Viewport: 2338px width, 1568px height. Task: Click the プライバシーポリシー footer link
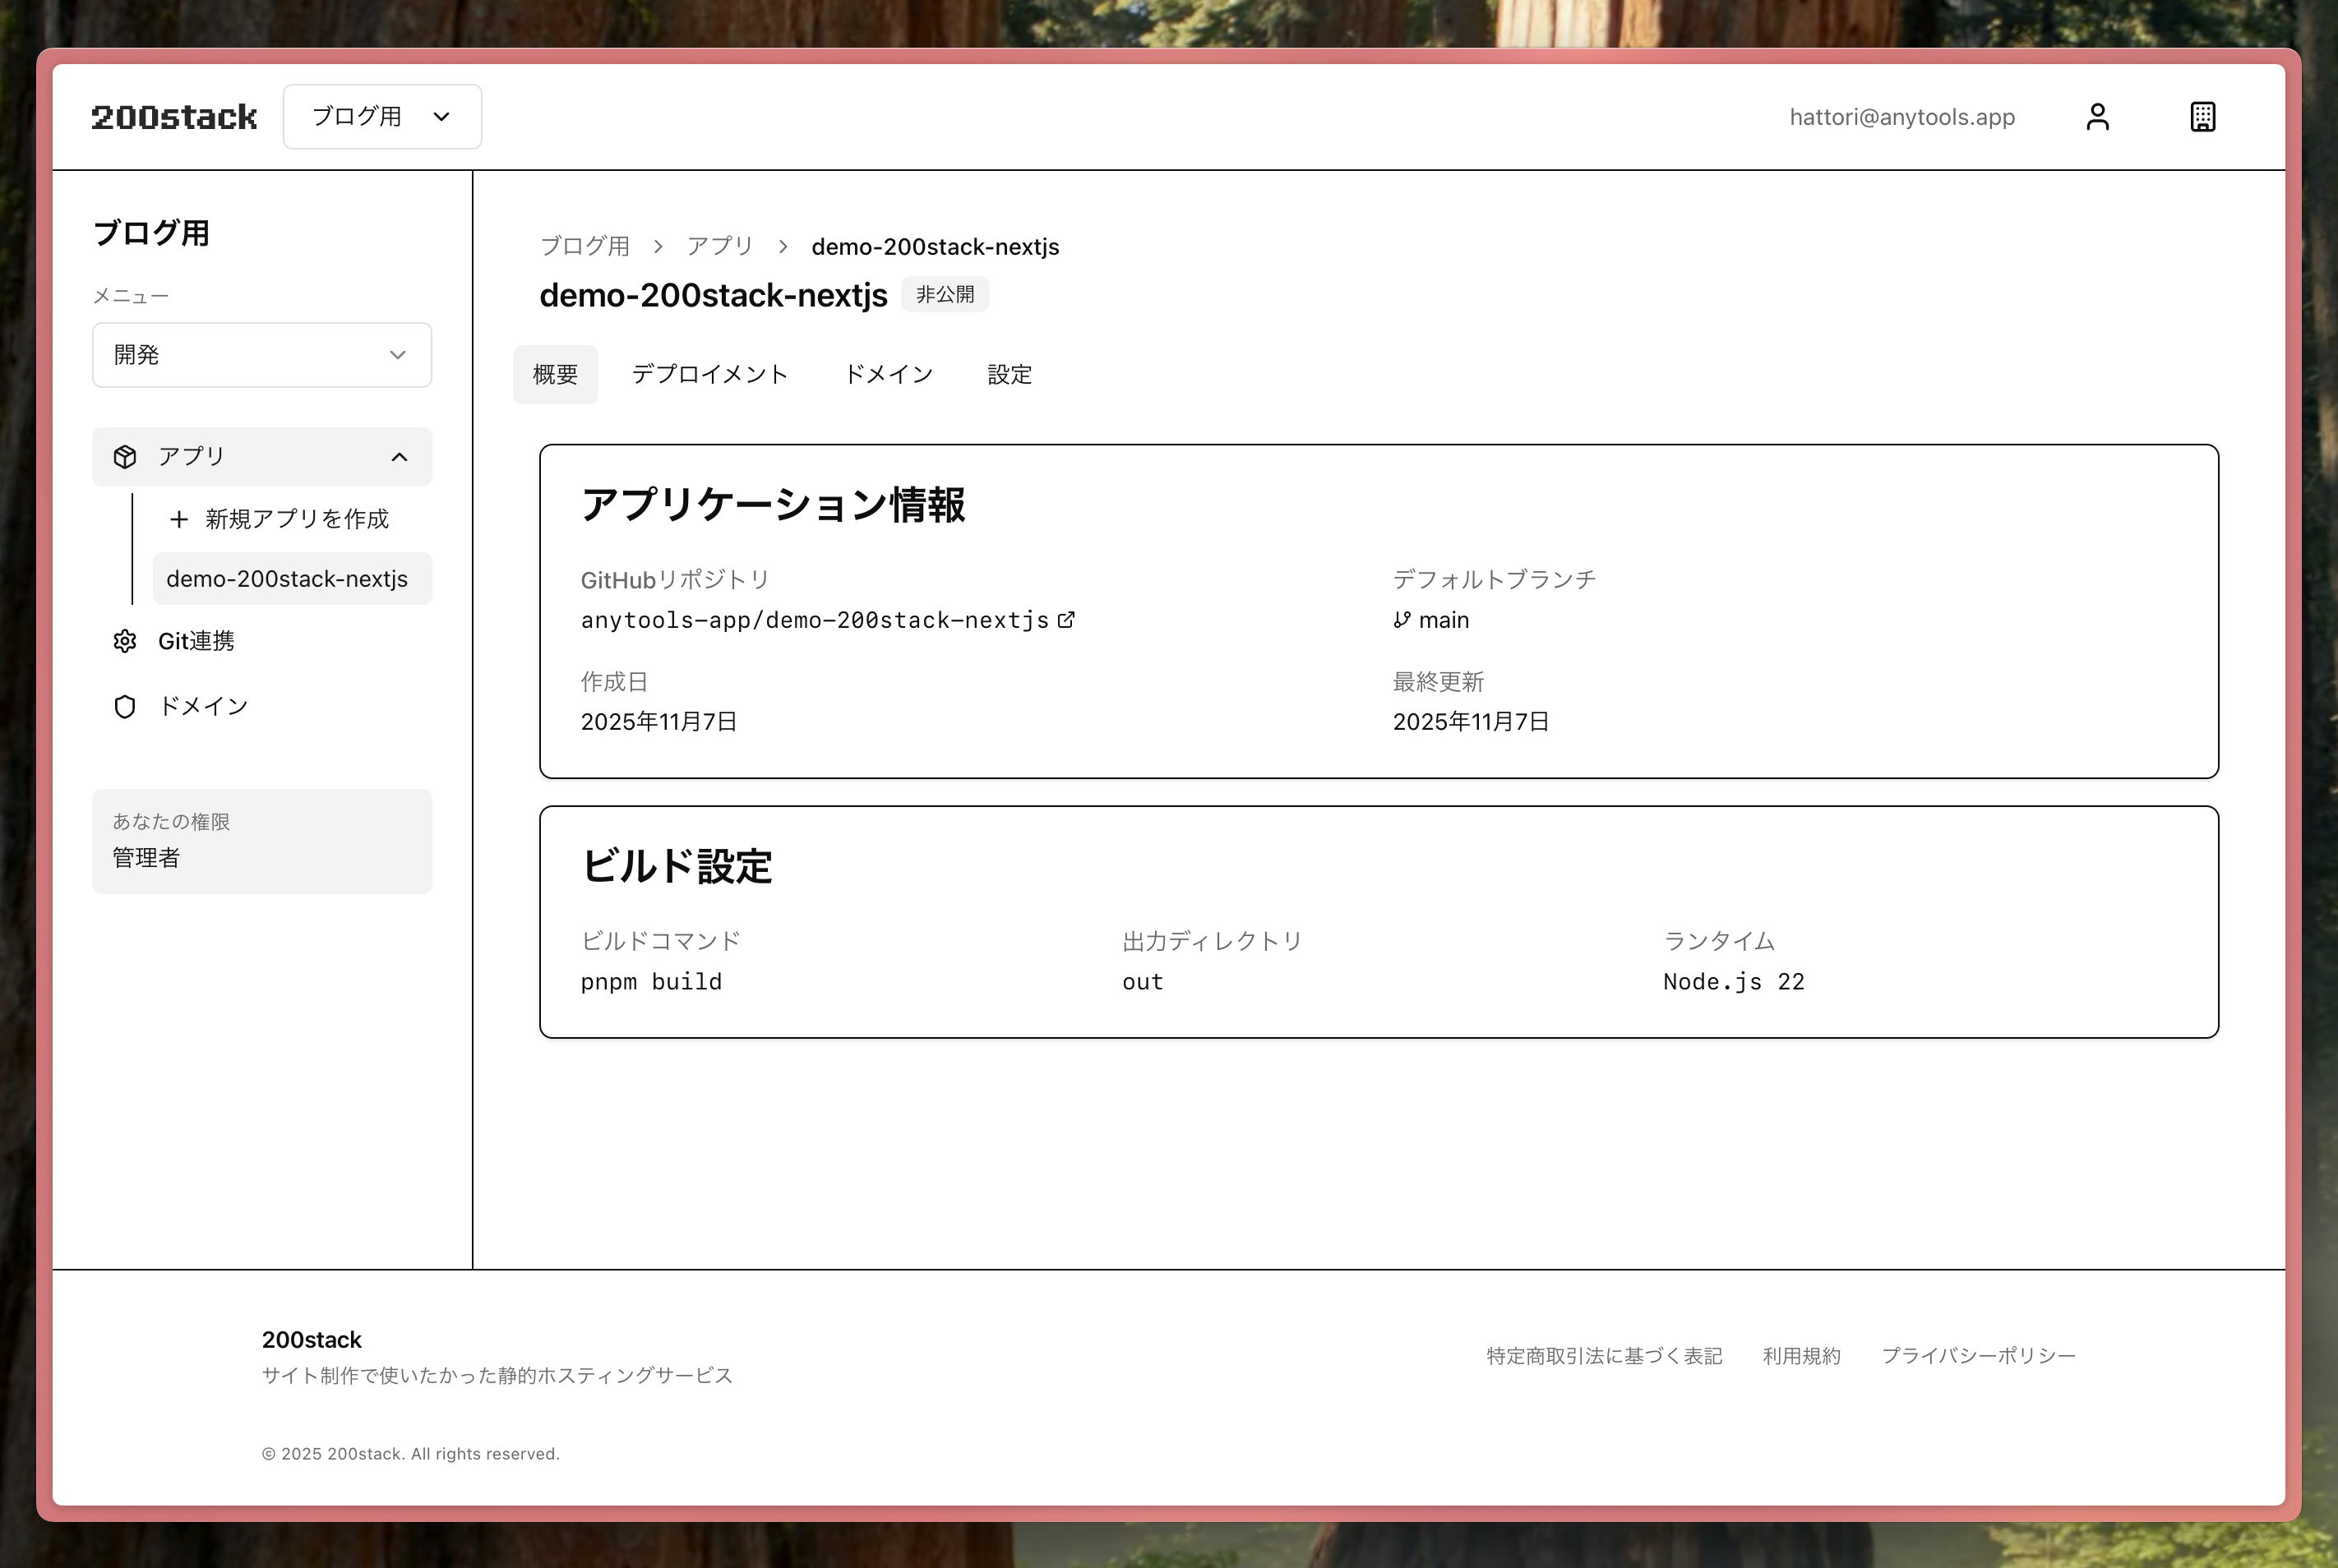click(x=1978, y=1356)
